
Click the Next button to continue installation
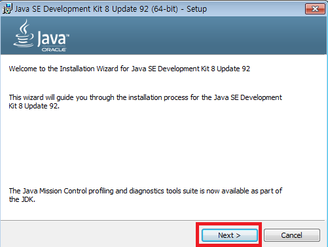pos(230,235)
